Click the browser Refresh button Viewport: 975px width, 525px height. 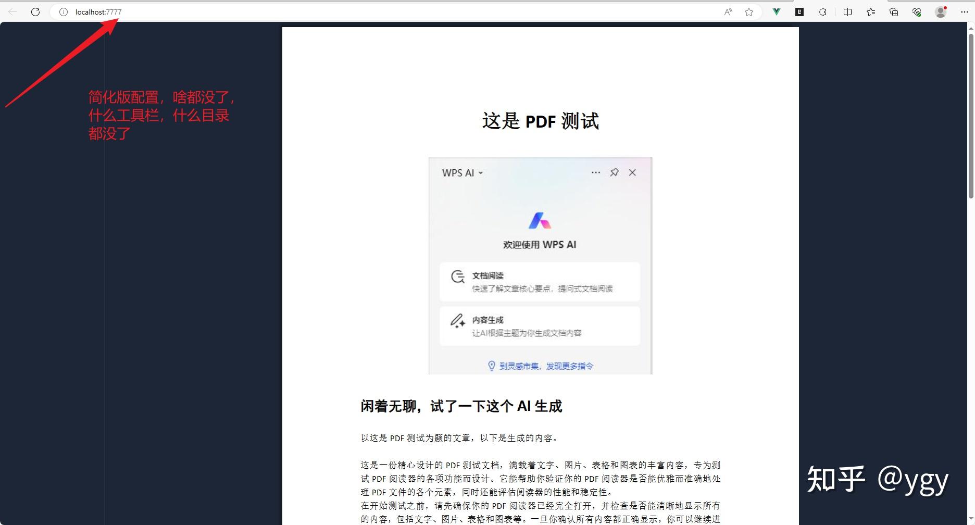coord(35,11)
